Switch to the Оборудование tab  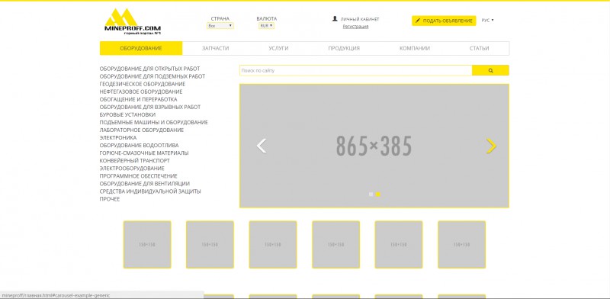141,48
